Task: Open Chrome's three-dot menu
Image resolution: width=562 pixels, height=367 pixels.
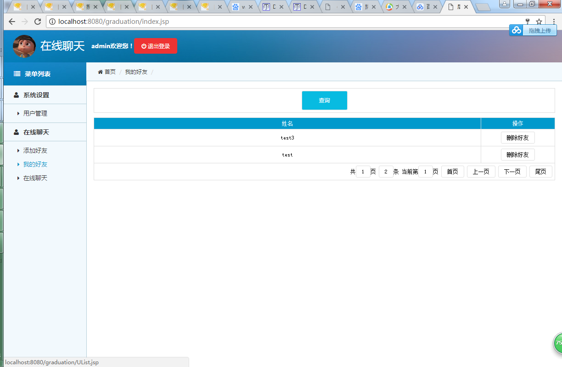Action: pyautogui.click(x=554, y=22)
